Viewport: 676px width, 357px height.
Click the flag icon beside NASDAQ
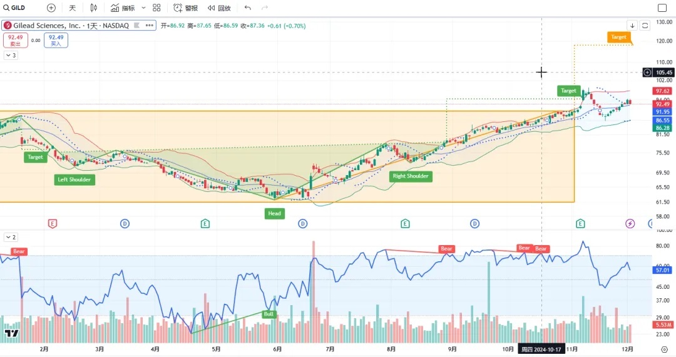click(136, 26)
